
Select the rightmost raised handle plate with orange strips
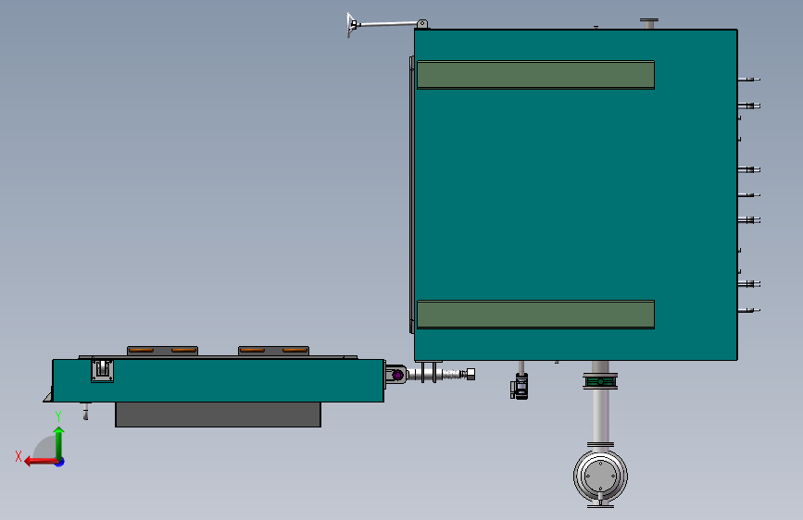(x=273, y=351)
